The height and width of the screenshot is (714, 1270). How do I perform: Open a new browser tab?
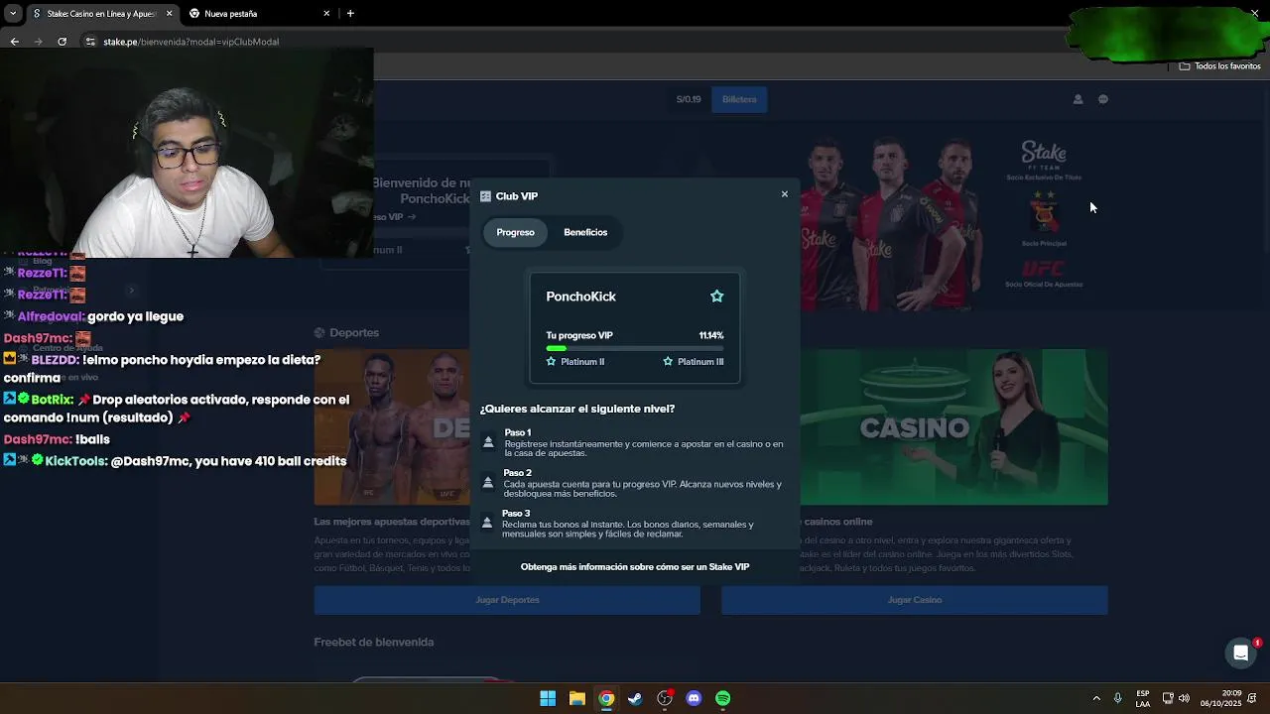[x=350, y=14]
